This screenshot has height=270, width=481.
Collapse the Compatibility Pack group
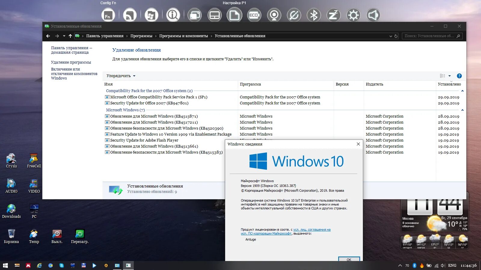tap(462, 91)
